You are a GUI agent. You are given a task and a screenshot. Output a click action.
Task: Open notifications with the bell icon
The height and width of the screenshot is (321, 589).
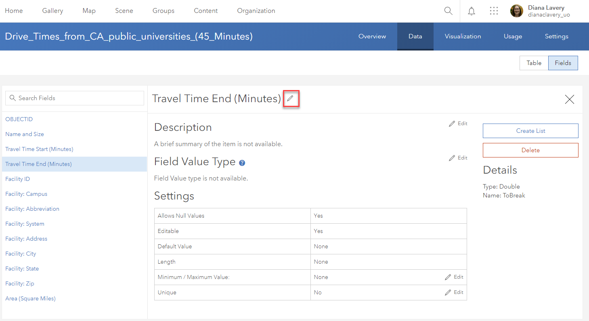pyautogui.click(x=471, y=11)
